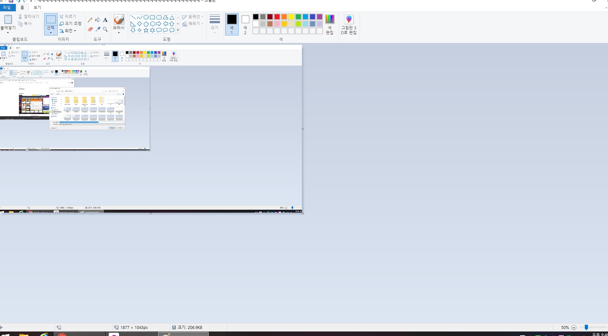Click the Crop (자르기) button
This screenshot has width=608, height=336.
click(68, 16)
